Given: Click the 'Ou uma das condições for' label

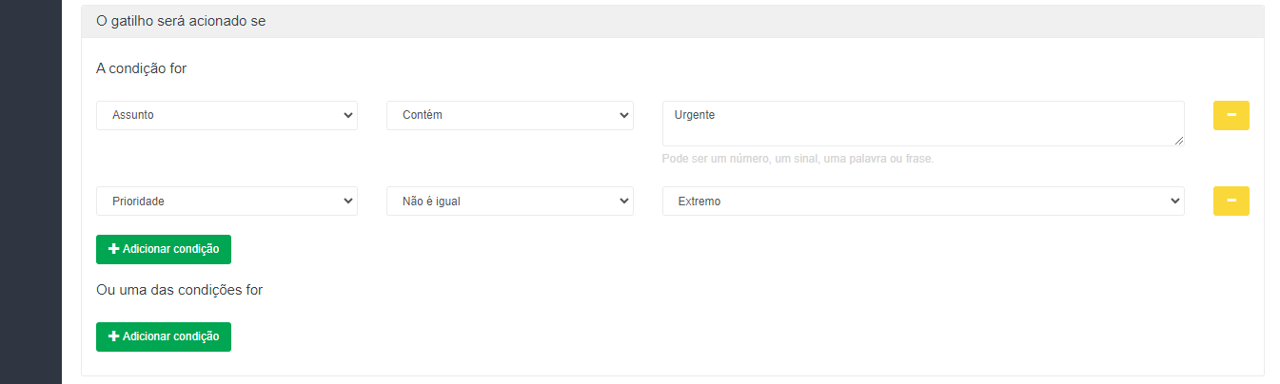Looking at the screenshot, I should (180, 290).
